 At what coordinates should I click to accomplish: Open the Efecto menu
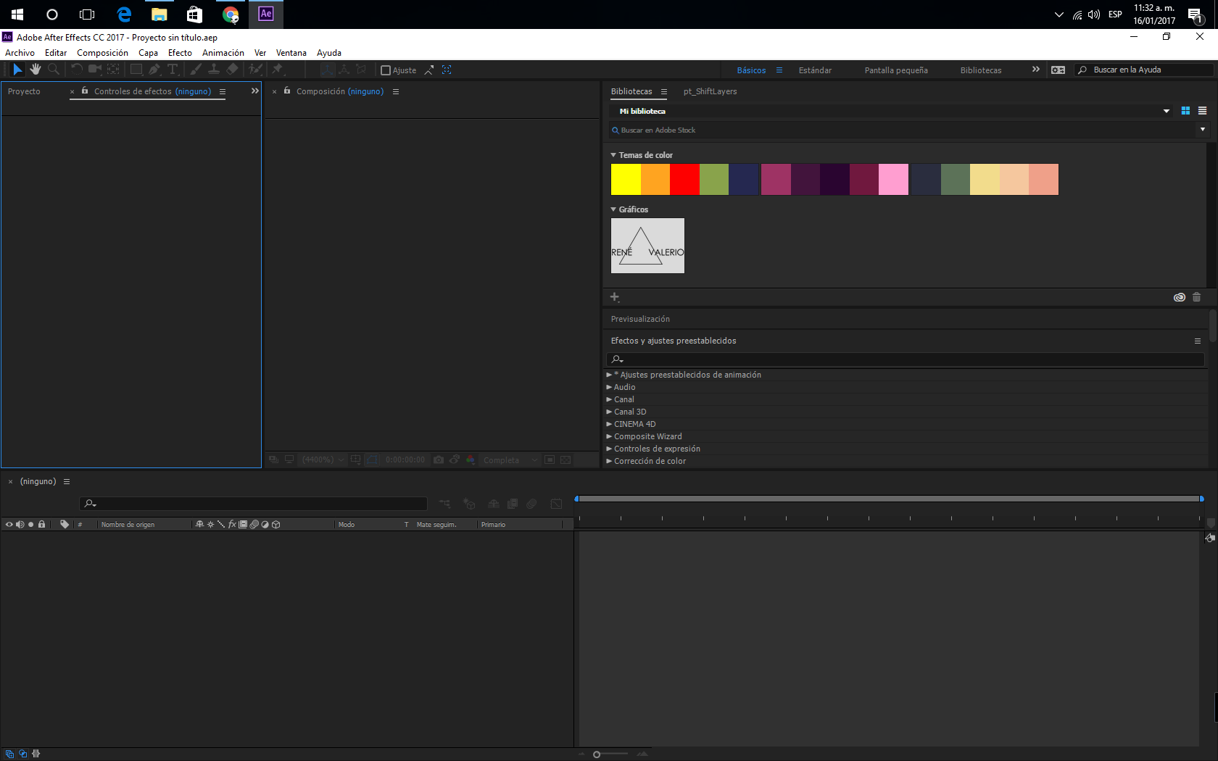pyautogui.click(x=180, y=53)
